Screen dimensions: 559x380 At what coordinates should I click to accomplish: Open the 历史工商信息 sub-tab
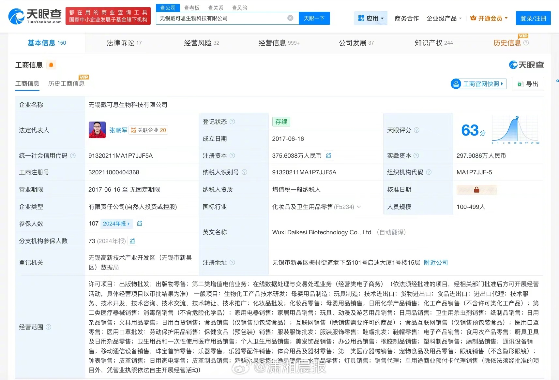(x=66, y=84)
